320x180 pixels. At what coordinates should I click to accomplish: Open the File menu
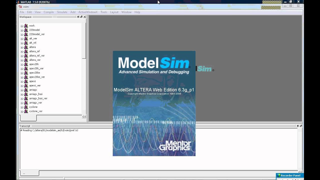click(22, 12)
